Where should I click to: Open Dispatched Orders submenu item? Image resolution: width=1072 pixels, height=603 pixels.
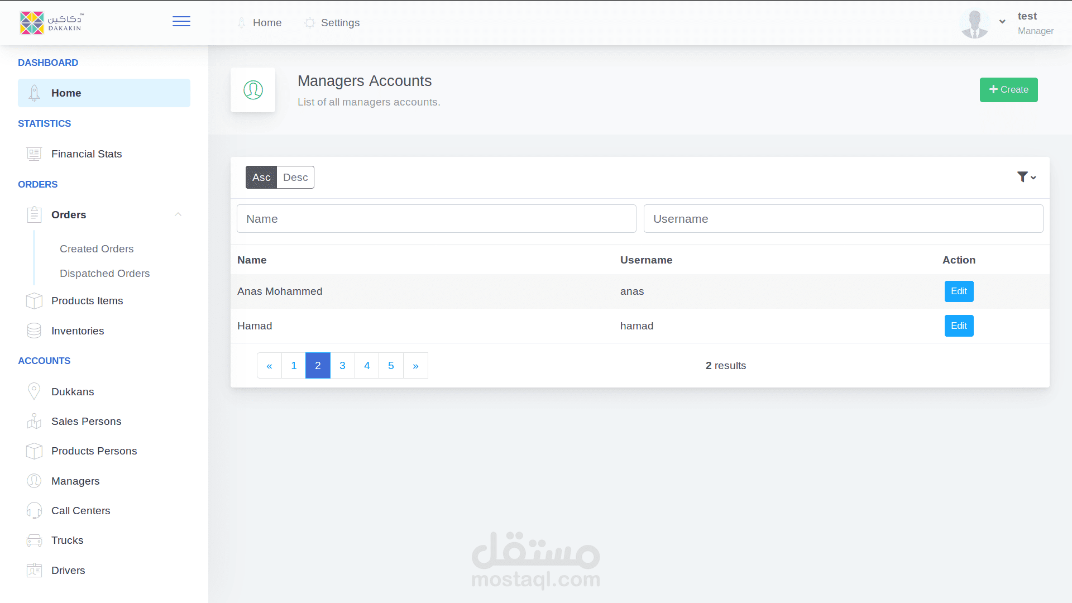pos(104,274)
